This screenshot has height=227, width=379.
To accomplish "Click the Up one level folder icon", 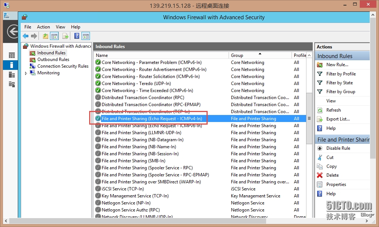I will click(45, 36).
